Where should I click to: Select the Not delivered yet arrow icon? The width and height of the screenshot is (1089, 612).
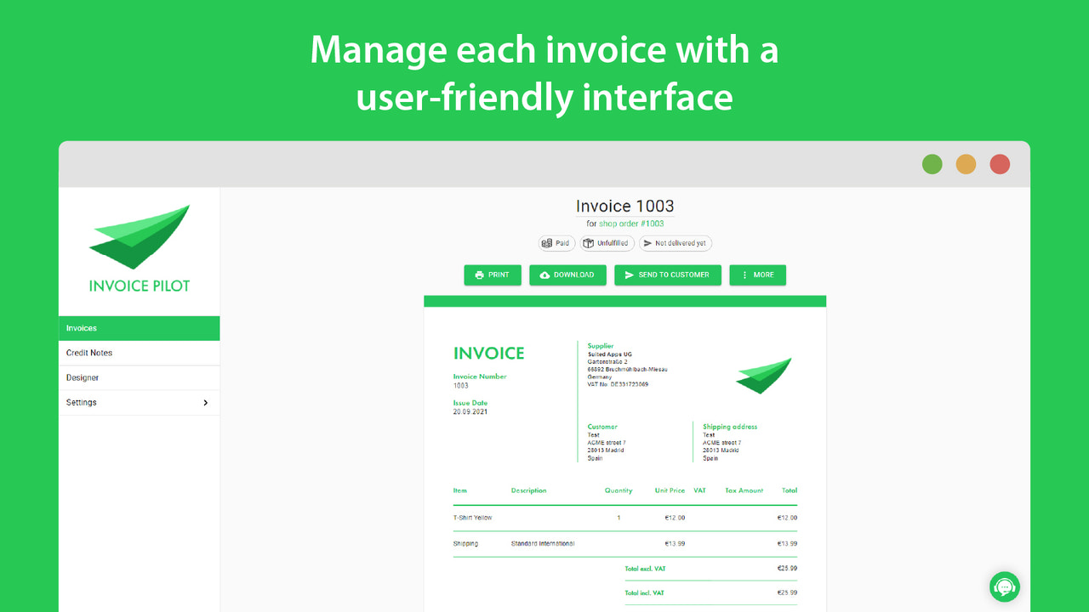[x=647, y=243]
